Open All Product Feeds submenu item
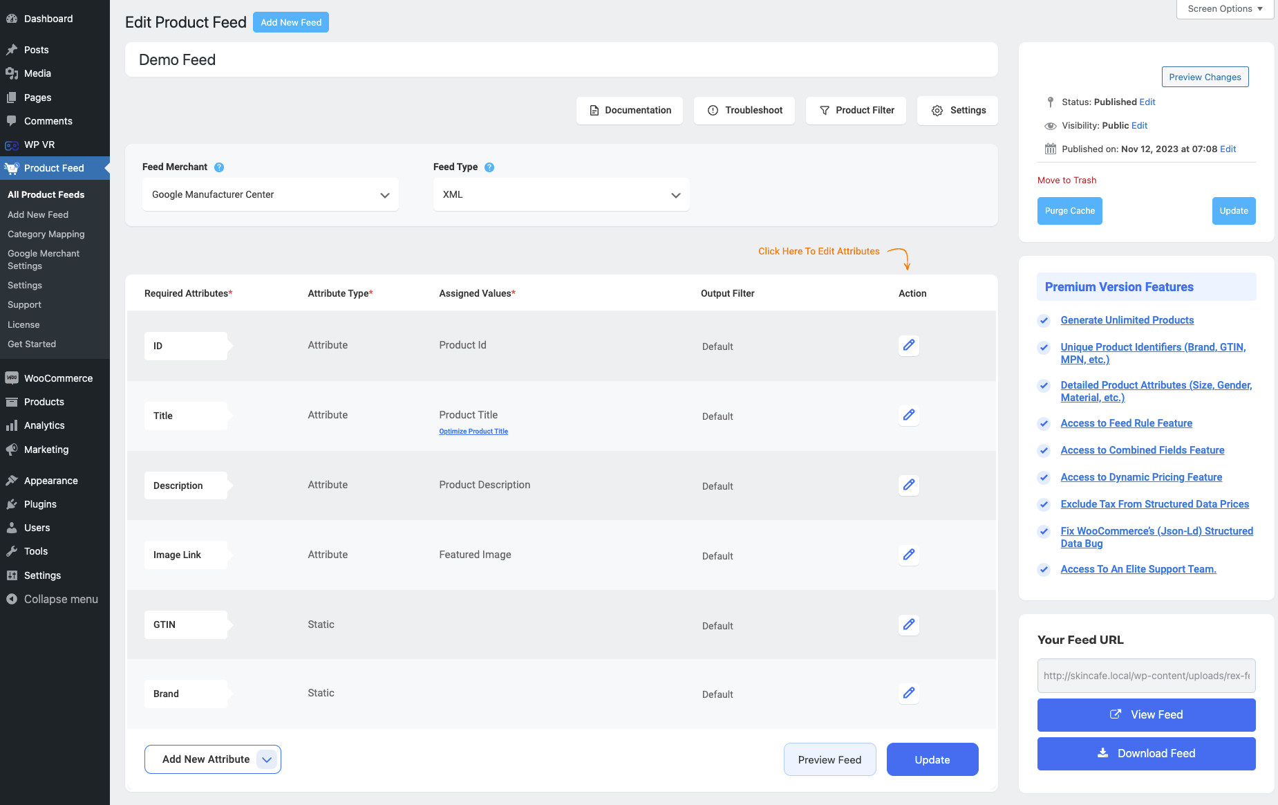The height and width of the screenshot is (805, 1278). click(46, 195)
